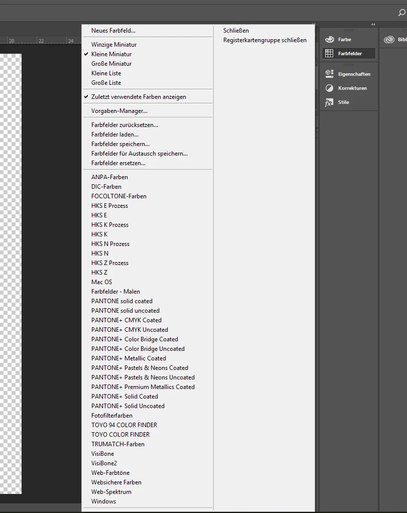
Task: Load Farbfelder - Malen swatches
Action: coord(115,291)
